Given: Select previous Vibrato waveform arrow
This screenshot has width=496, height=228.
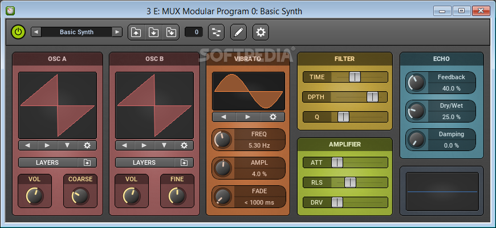Looking at the screenshot, I should click(224, 117).
